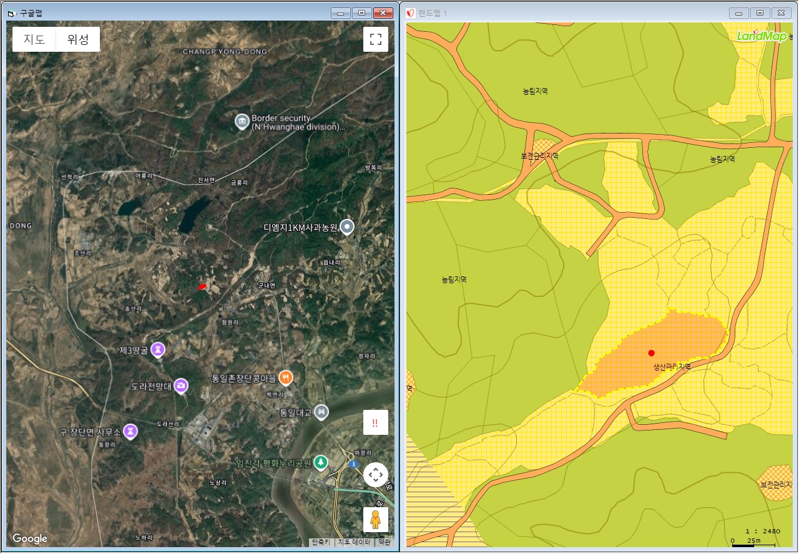Click the red dot in 생산관리지역
The height and width of the screenshot is (554, 799).
(x=651, y=353)
